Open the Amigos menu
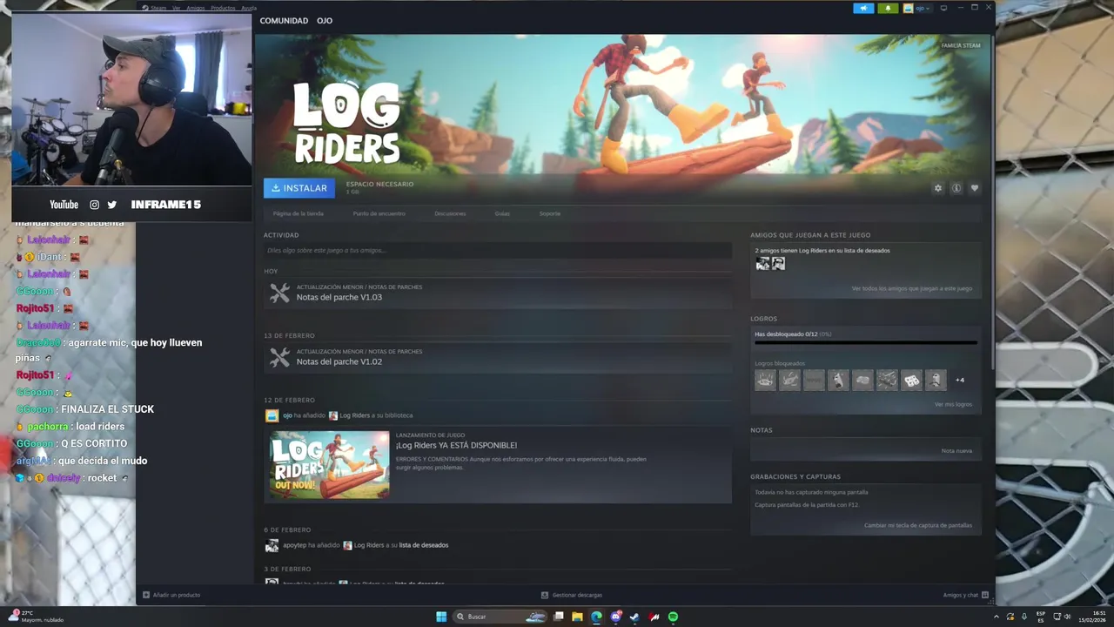The width and height of the screenshot is (1114, 627). click(x=196, y=8)
